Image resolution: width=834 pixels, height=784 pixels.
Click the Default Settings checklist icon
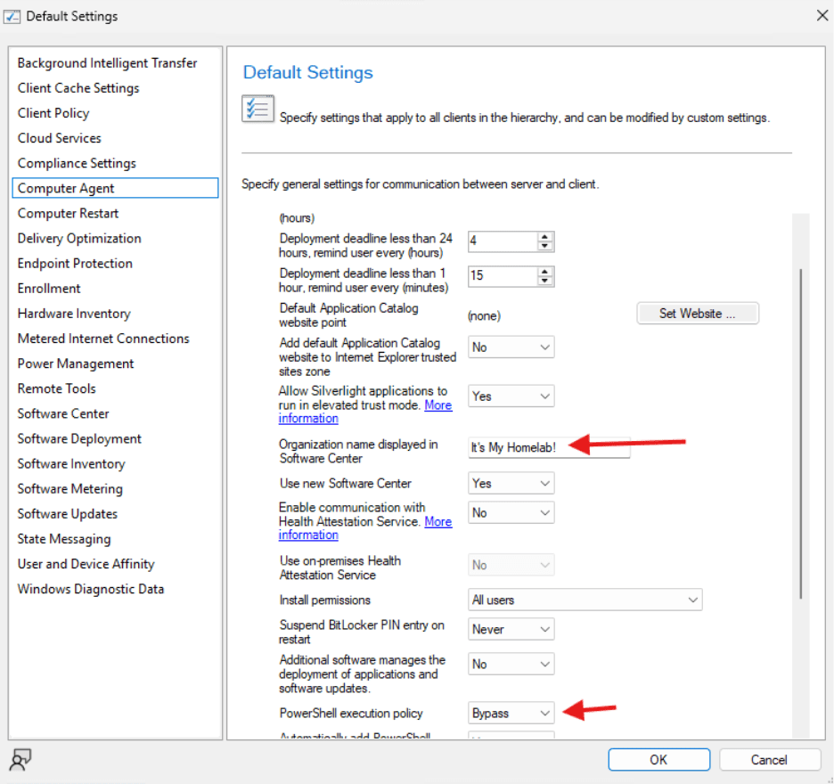(x=258, y=110)
